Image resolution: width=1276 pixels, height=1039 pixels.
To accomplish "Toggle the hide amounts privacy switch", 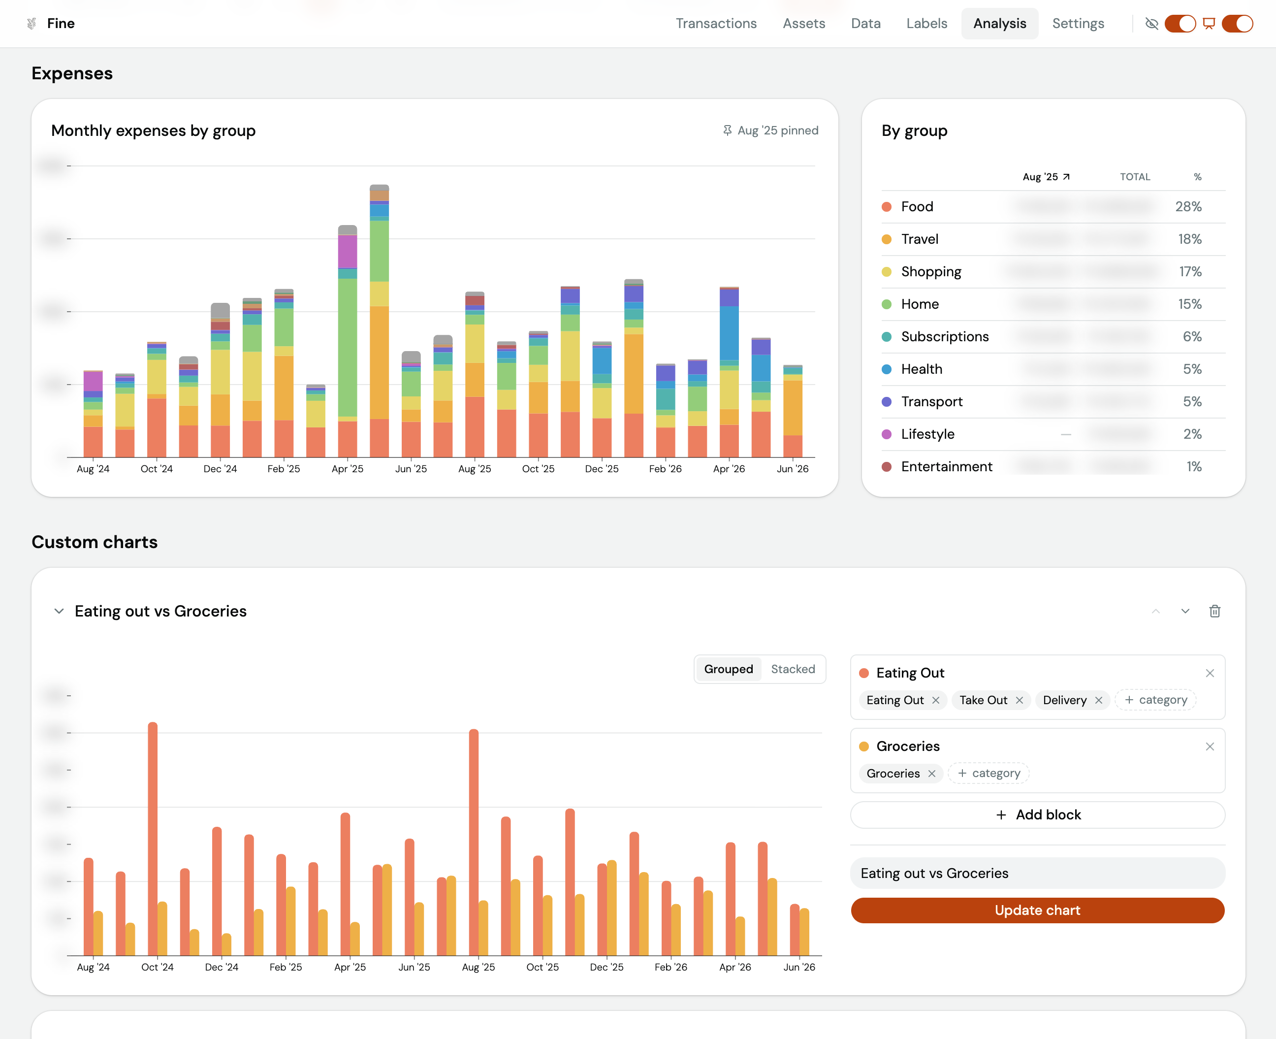I will tap(1180, 23).
